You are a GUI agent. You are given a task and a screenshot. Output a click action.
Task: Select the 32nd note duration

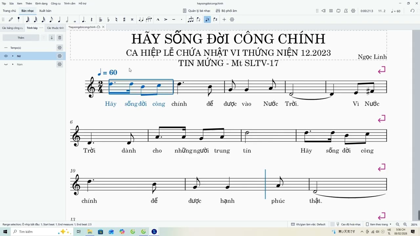(x=35, y=20)
